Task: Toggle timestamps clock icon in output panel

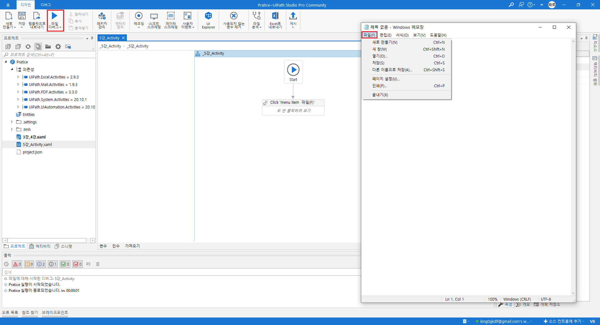Action: click(x=6, y=264)
